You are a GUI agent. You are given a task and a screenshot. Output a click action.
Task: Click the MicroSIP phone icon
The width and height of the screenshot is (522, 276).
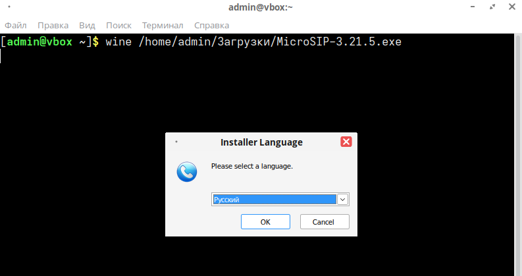click(x=187, y=172)
